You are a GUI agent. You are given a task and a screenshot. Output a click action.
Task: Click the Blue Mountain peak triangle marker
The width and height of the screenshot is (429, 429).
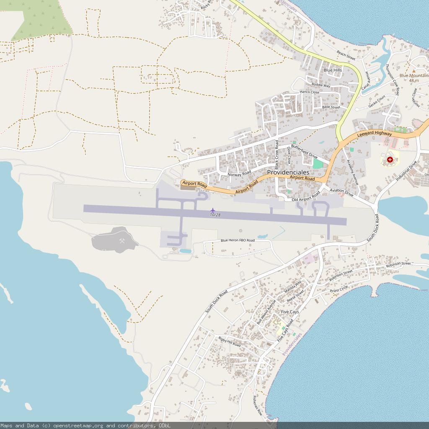[x=414, y=71]
